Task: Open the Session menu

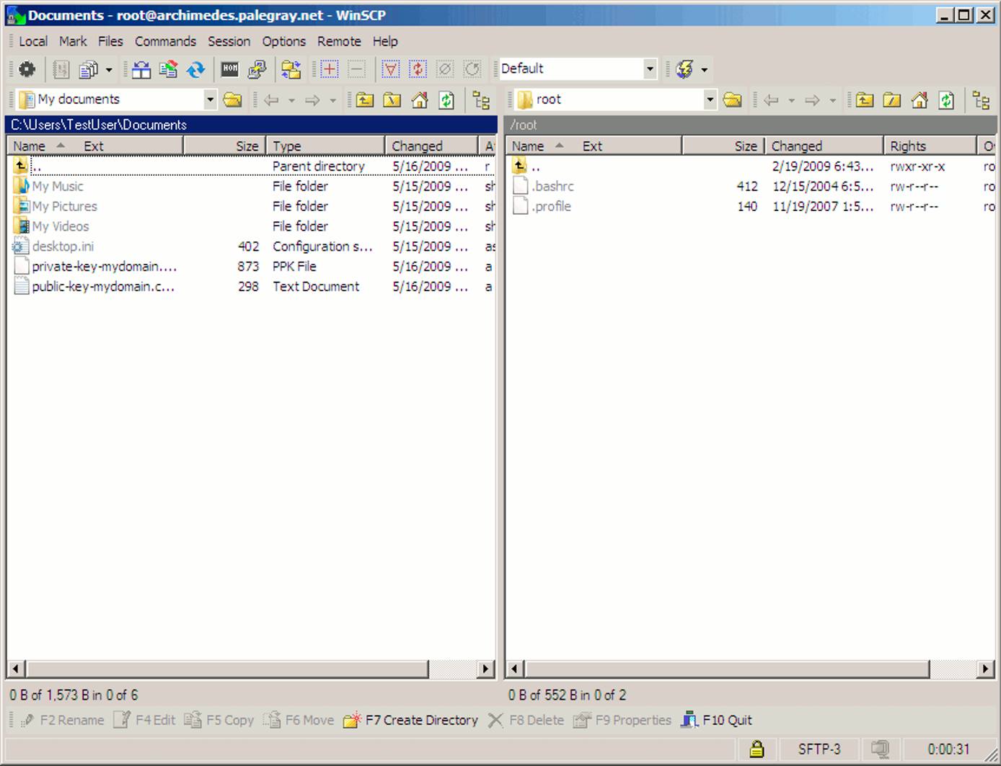Action: [229, 41]
